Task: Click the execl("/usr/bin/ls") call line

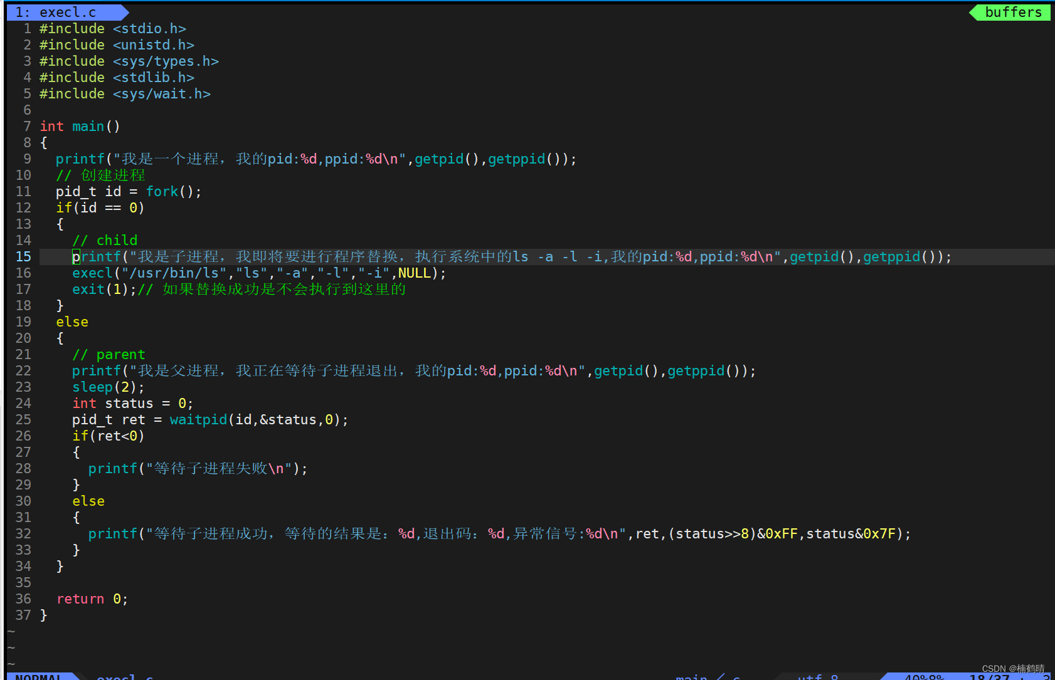Action: [x=259, y=273]
